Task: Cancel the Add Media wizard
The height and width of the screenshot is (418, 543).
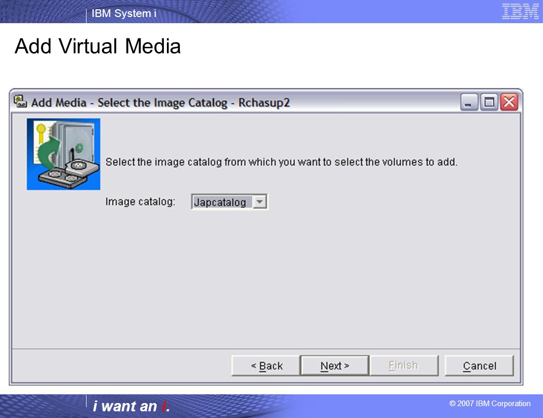Action: click(x=479, y=365)
